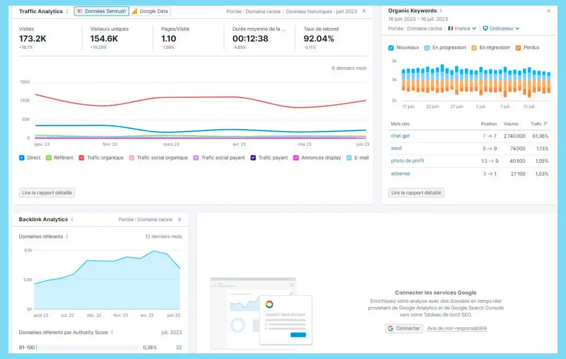This screenshot has height=359, width=566.
Task: Click the 6 derniers mois label
Action: tap(349, 68)
